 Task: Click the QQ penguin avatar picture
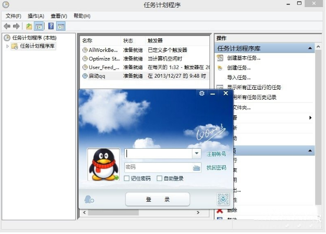click(x=104, y=165)
